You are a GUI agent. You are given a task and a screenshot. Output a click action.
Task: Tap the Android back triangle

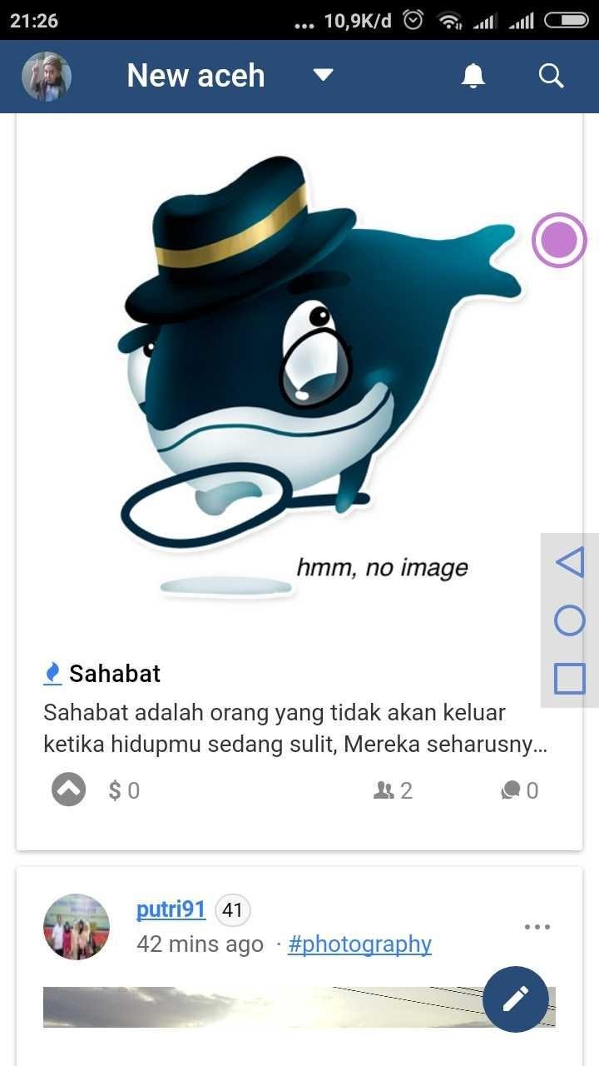(x=570, y=562)
